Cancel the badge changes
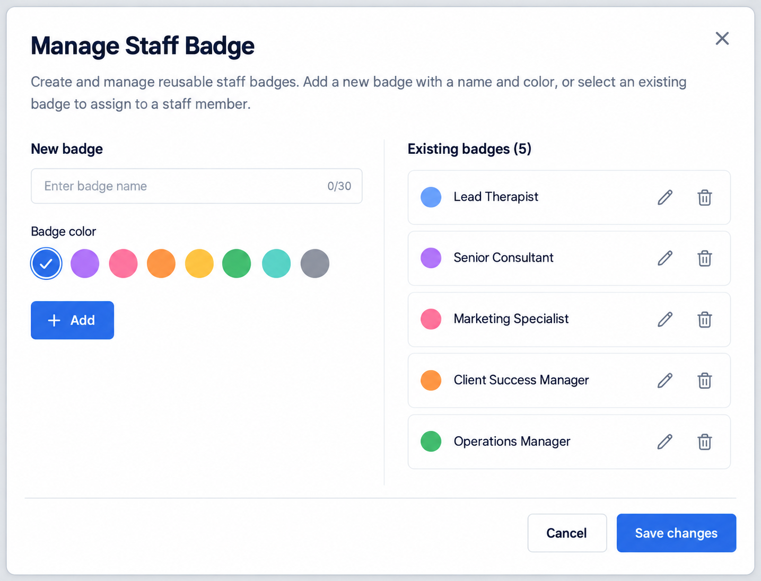This screenshot has width=761, height=581. click(x=567, y=533)
